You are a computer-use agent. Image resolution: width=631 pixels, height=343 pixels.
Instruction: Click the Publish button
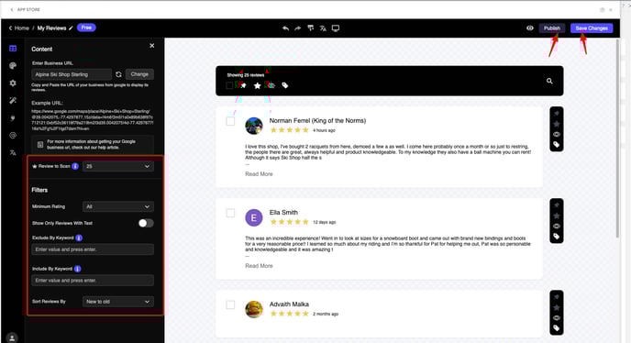tap(552, 28)
